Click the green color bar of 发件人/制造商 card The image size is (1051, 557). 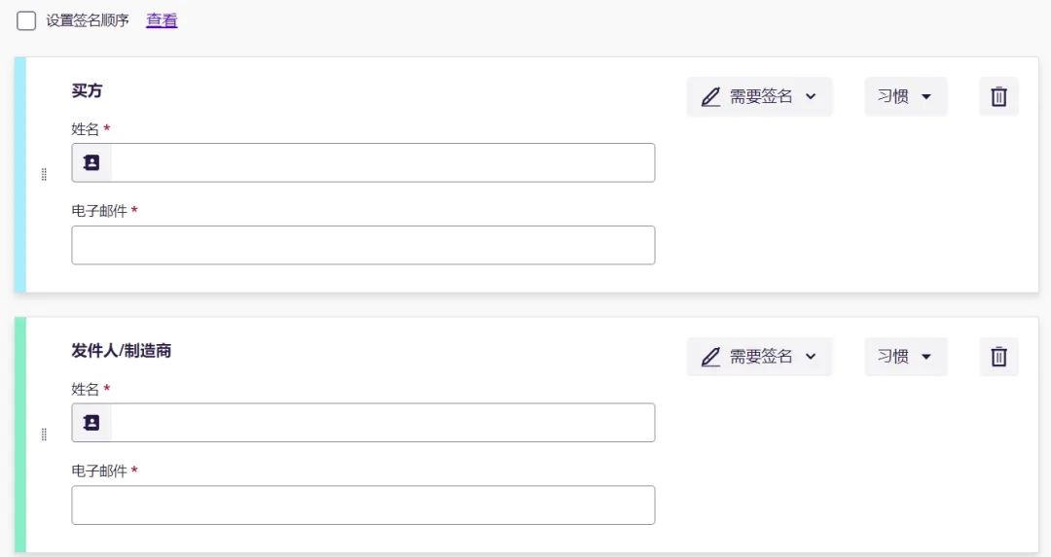(20, 435)
